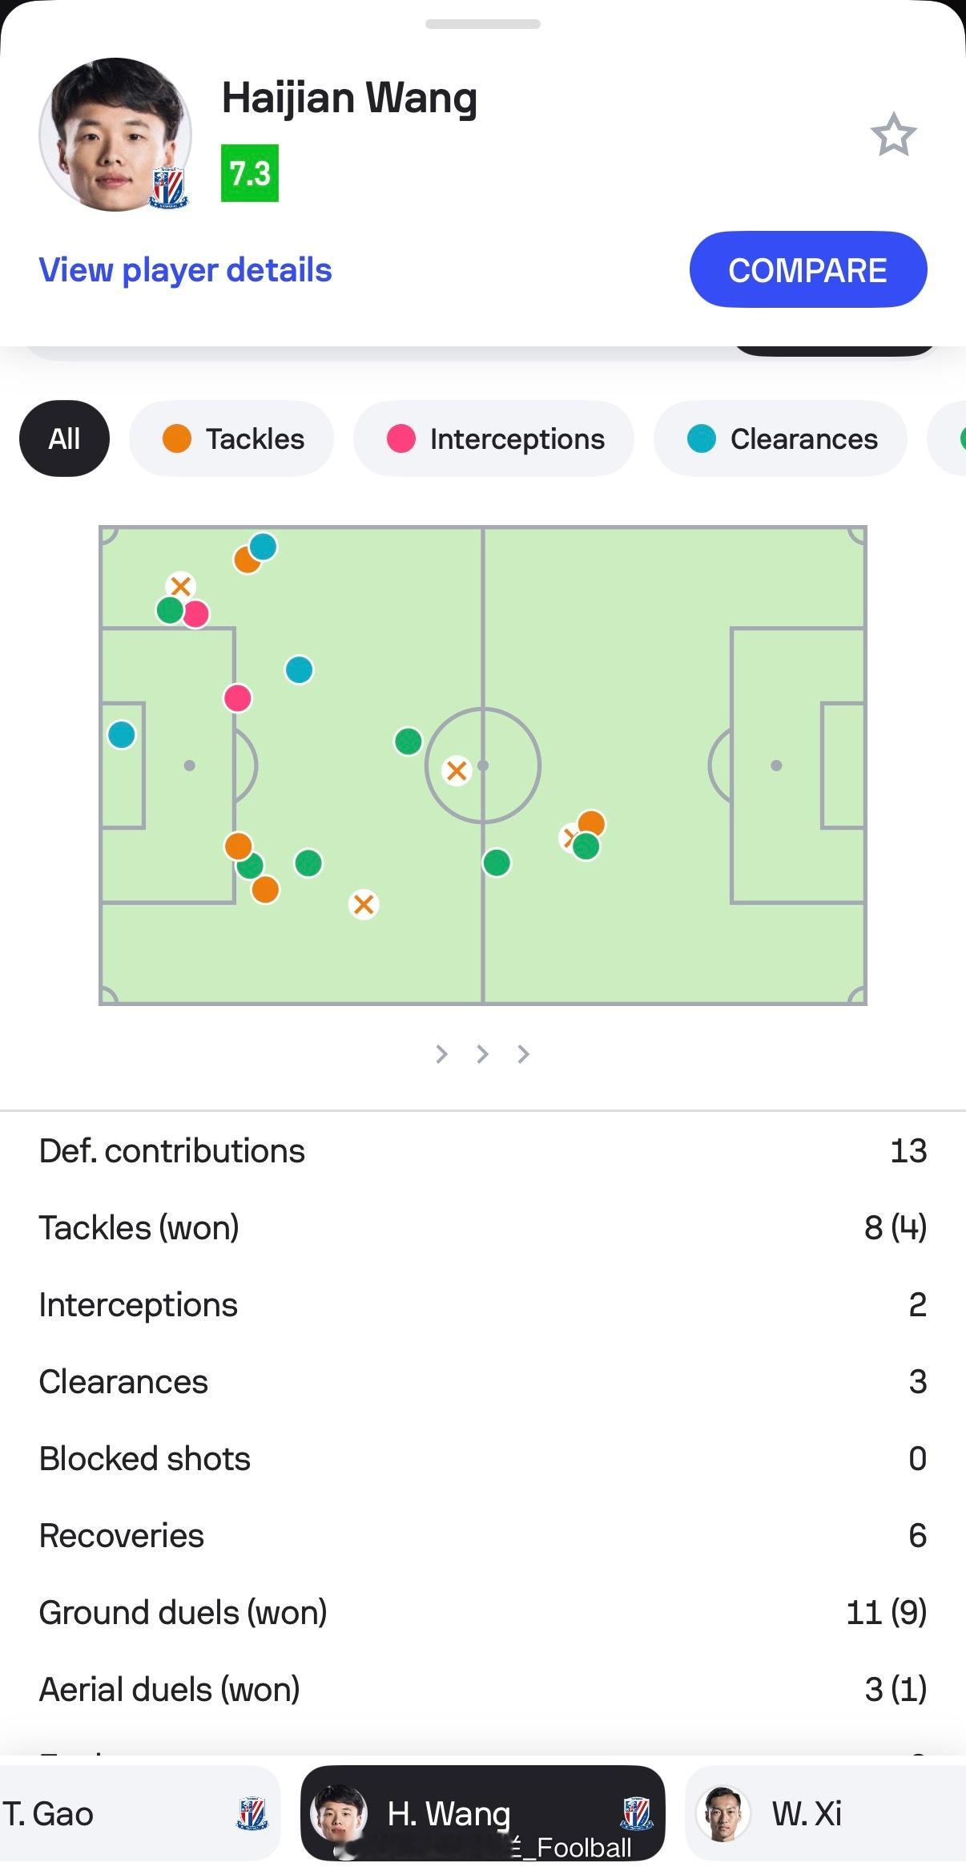This screenshot has height=1871, width=966.
Task: Tap the green recovery dot left of the center circle
Action: 409,742
